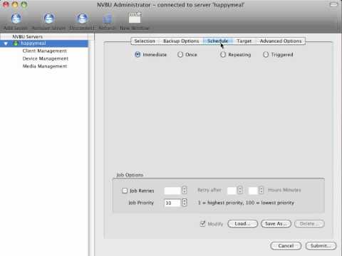Viewport: 342px width, 256px height.
Task: Click the NVBU Servers header
Action: click(x=28, y=36)
